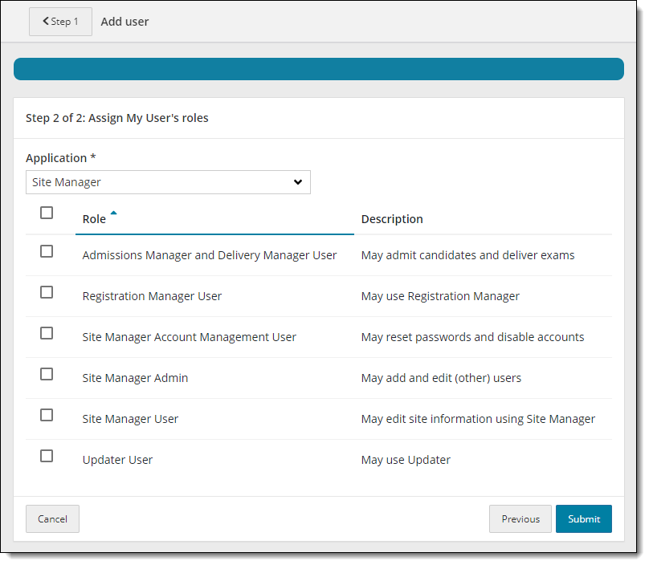Click the 'May use Registration Manager' description
The height and width of the screenshot is (565, 649).
tap(440, 297)
